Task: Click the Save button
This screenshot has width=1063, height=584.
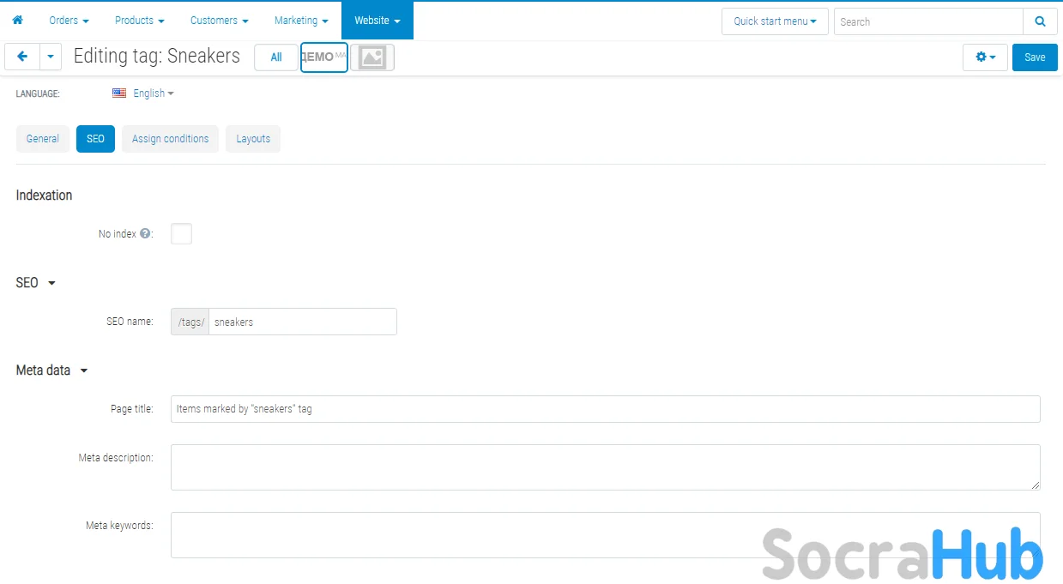Action: [1035, 57]
